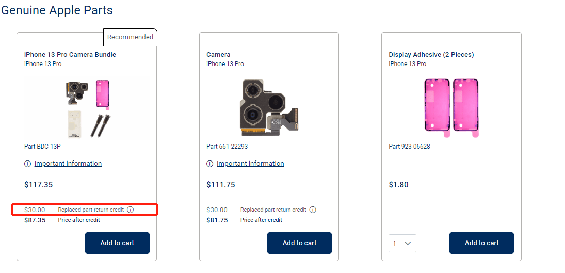This screenshot has width=565, height=273.
Task: Click Replaced part return credit text on Camera card
Action: (273, 210)
